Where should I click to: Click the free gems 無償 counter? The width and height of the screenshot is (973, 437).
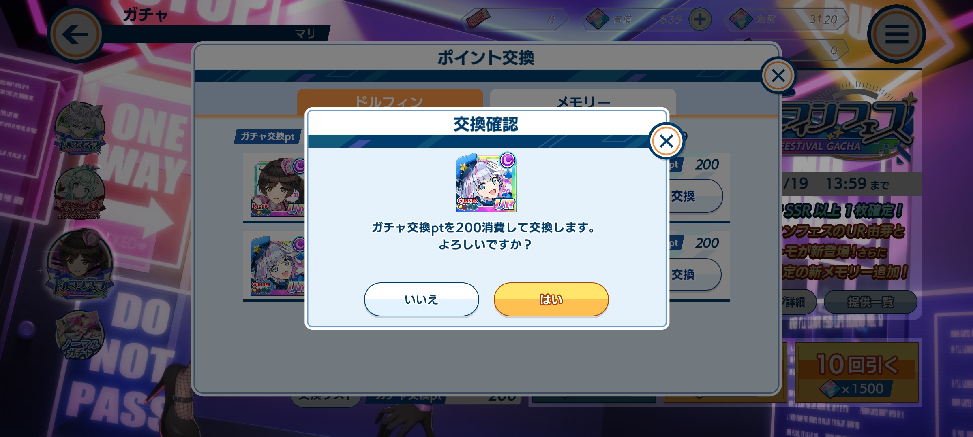tap(787, 19)
